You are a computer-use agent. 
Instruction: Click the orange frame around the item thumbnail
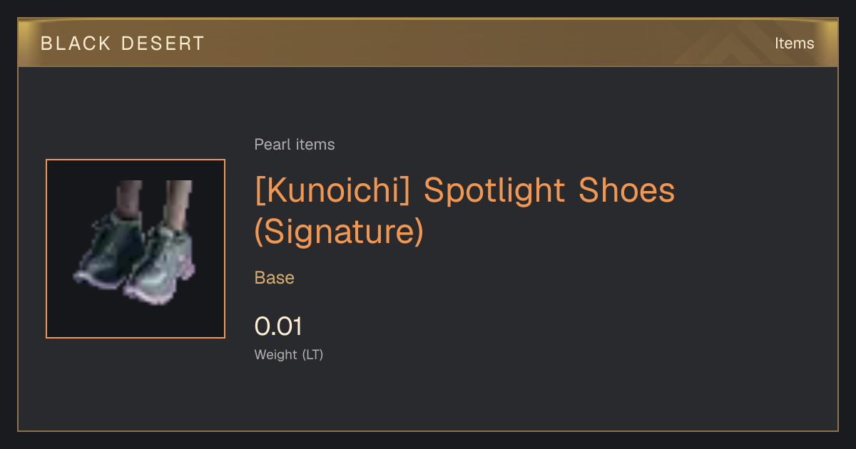click(x=136, y=160)
